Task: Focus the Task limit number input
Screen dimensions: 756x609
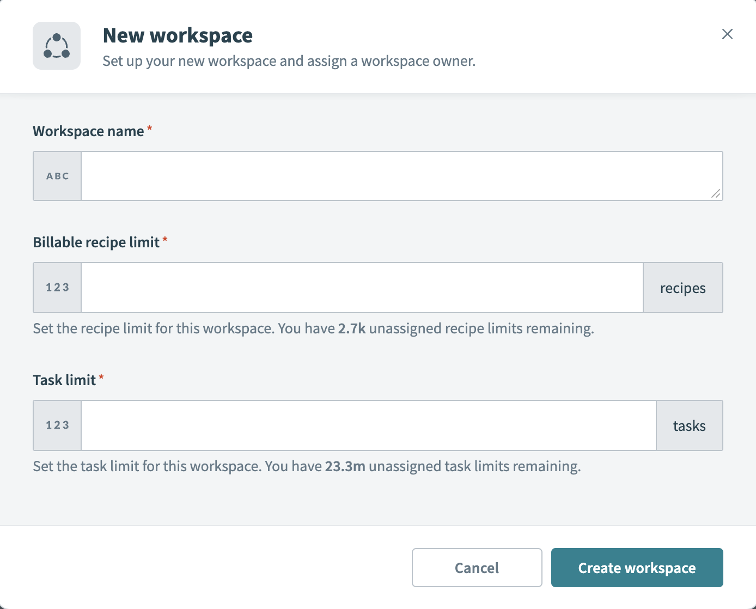Action: [368, 425]
